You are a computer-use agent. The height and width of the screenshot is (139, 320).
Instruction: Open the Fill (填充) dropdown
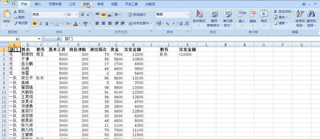coord(281,17)
